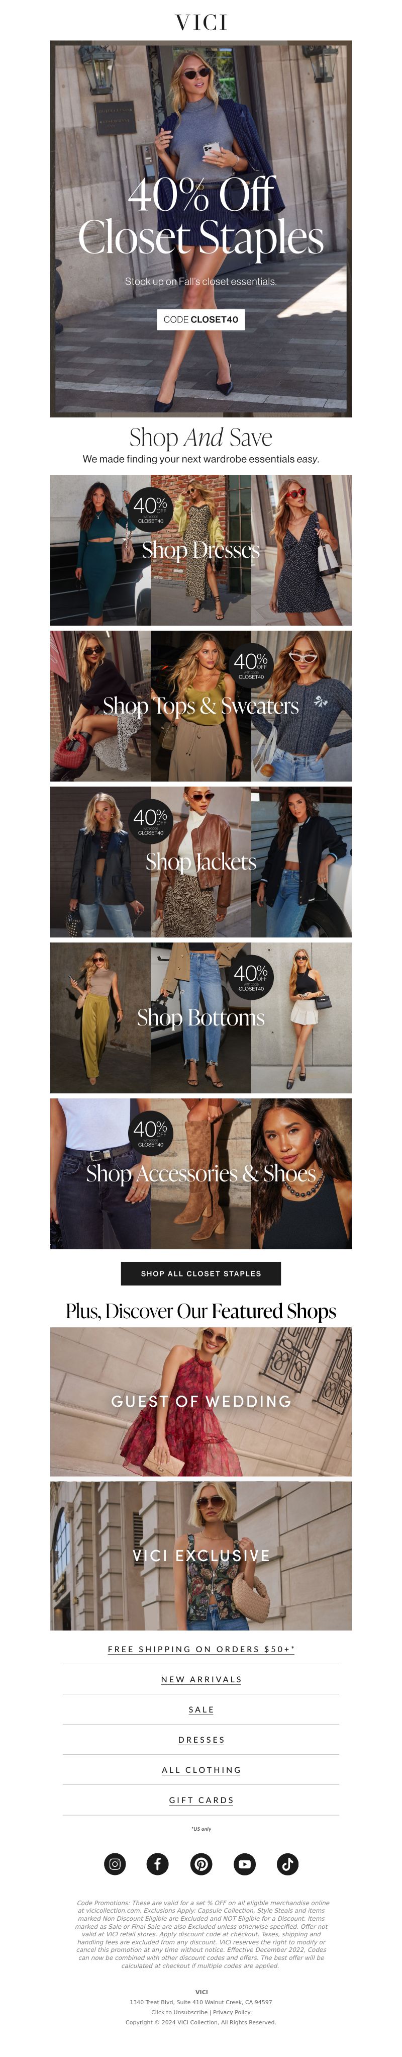The width and height of the screenshot is (402, 2057).
Task: Open the Shop Tops & Sweaters banner
Action: 201,706
